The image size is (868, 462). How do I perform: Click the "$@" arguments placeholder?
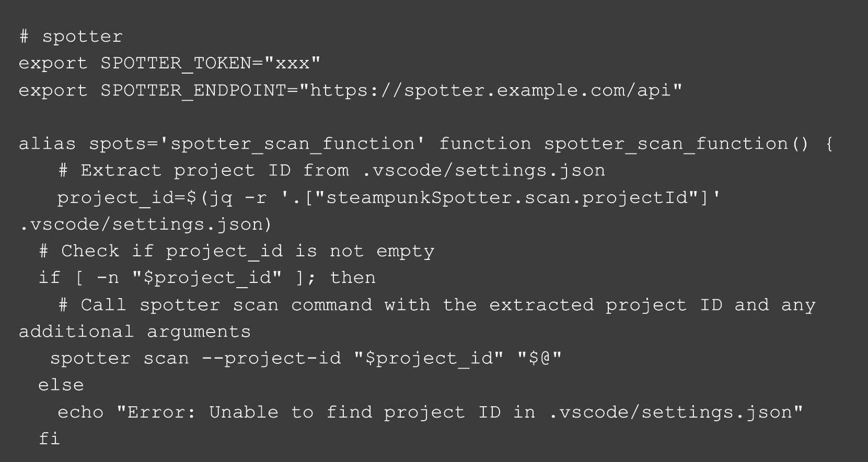coord(538,359)
